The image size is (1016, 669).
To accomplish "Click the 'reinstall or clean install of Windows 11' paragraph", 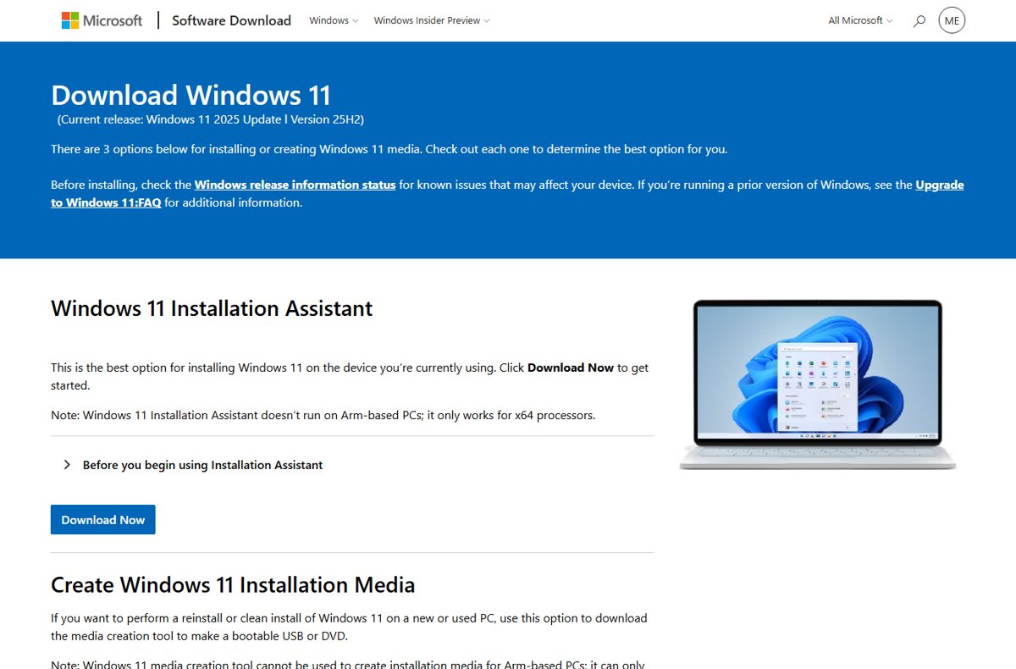I will [349, 627].
